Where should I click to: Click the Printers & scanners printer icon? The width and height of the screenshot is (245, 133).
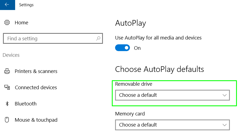(x=7, y=71)
